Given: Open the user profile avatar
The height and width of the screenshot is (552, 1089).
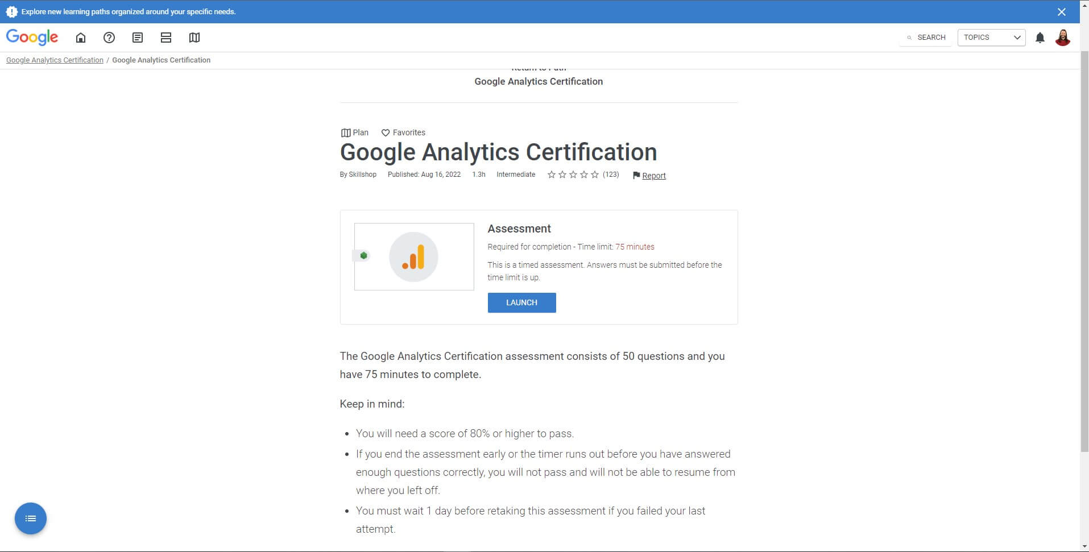Looking at the screenshot, I should pos(1063,38).
